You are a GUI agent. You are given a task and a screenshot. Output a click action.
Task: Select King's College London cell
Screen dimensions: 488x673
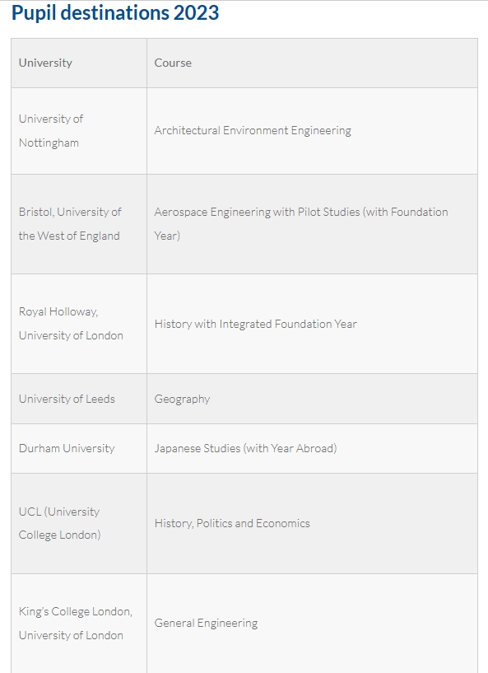[79, 624]
